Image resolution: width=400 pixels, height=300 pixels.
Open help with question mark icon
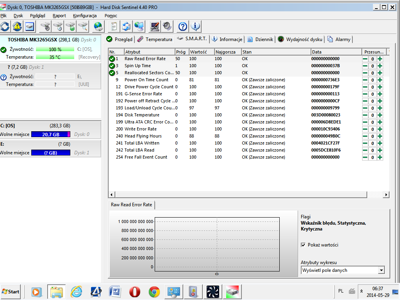(x=183, y=27)
